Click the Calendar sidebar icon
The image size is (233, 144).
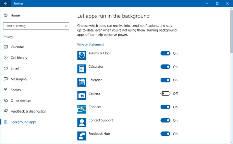5,47
